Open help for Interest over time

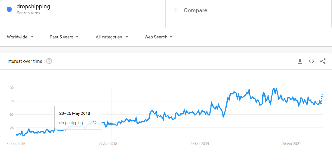[49, 61]
